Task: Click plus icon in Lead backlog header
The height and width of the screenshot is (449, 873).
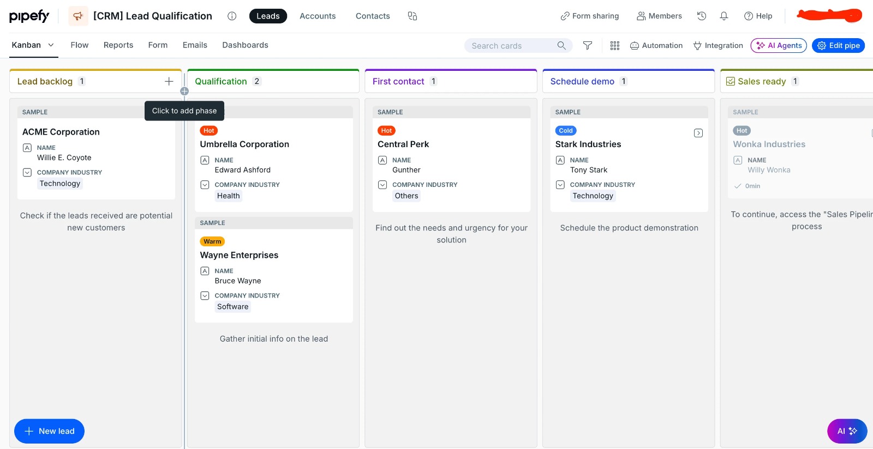Action: point(169,81)
